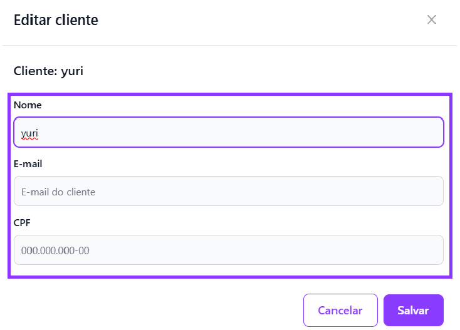Viewport: 460px width, 330px height.
Task: Place cursor on 'yuri' text in Nome
Action: tap(30, 133)
